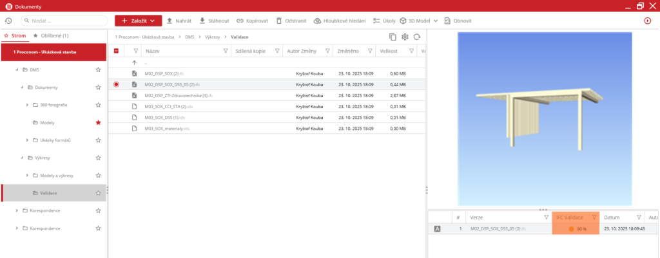Screen dimensions: 660x258
Task: Open filter for Verze column
Action: tap(547, 217)
